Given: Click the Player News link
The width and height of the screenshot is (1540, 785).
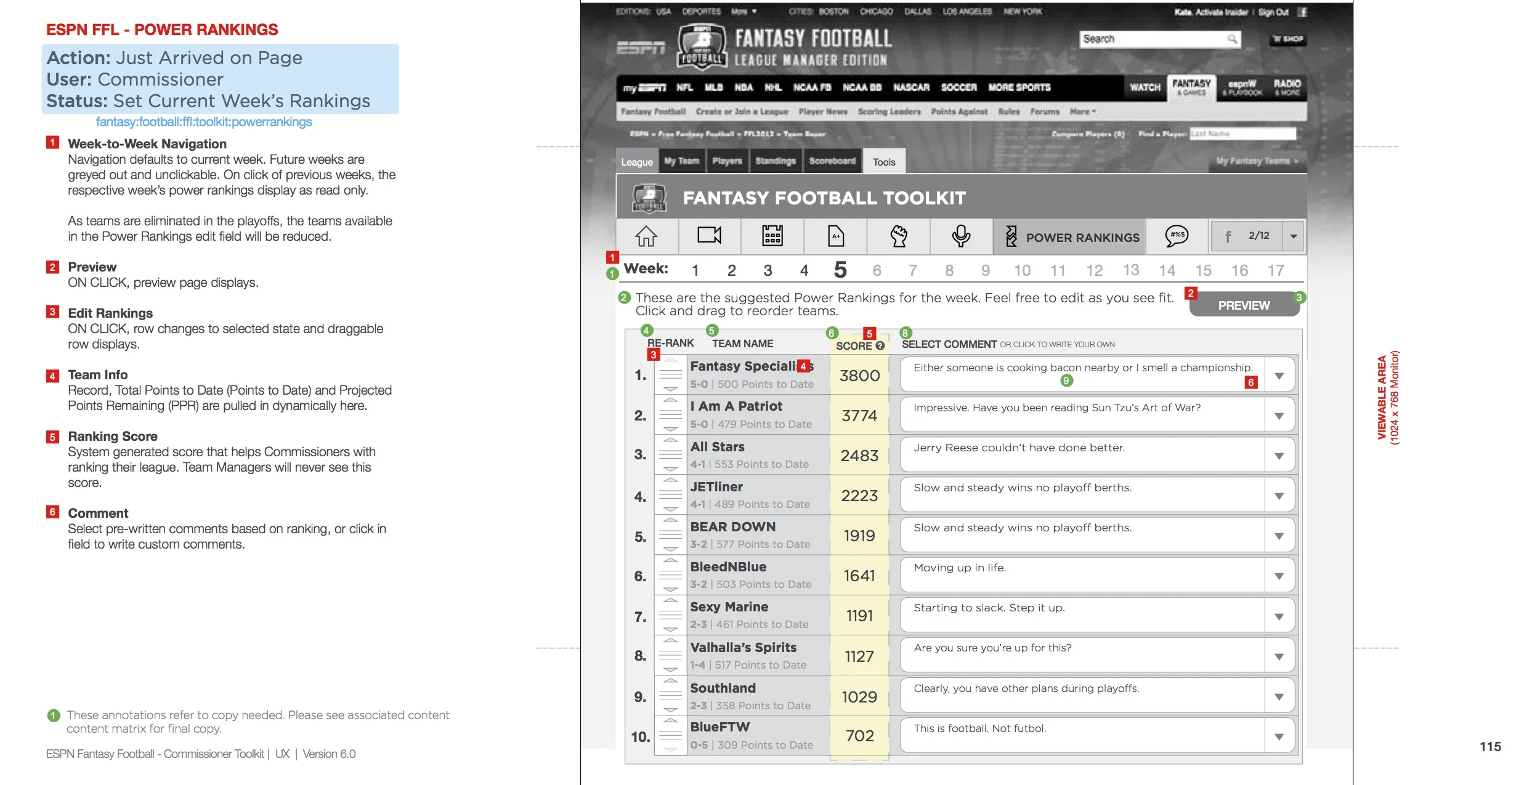Looking at the screenshot, I should (x=823, y=111).
